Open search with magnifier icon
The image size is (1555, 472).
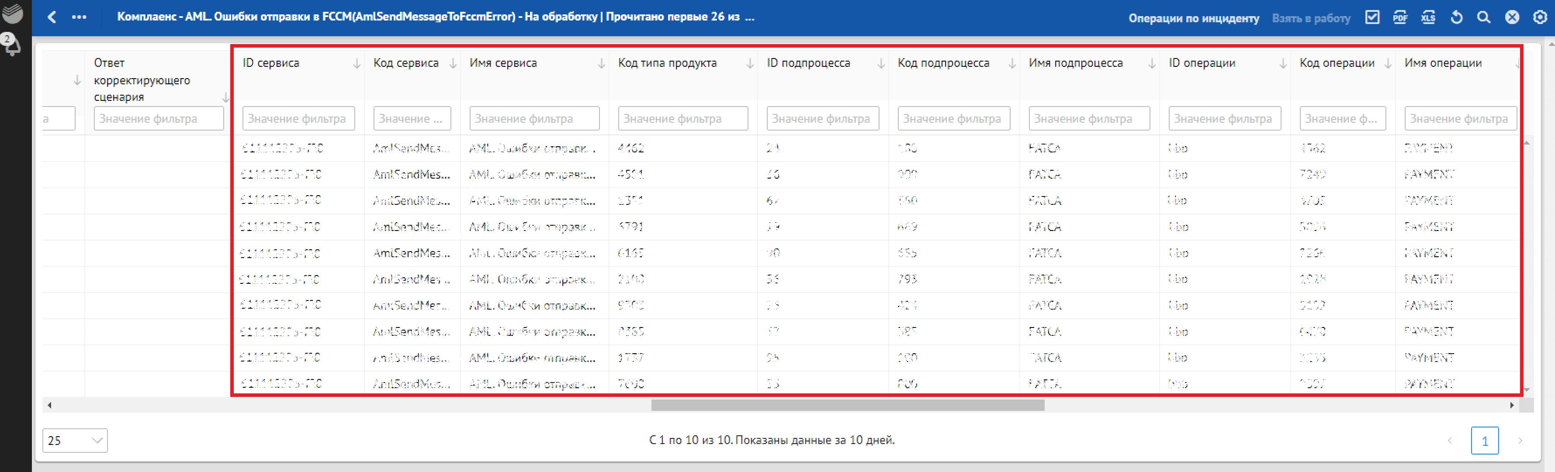[x=1483, y=17]
